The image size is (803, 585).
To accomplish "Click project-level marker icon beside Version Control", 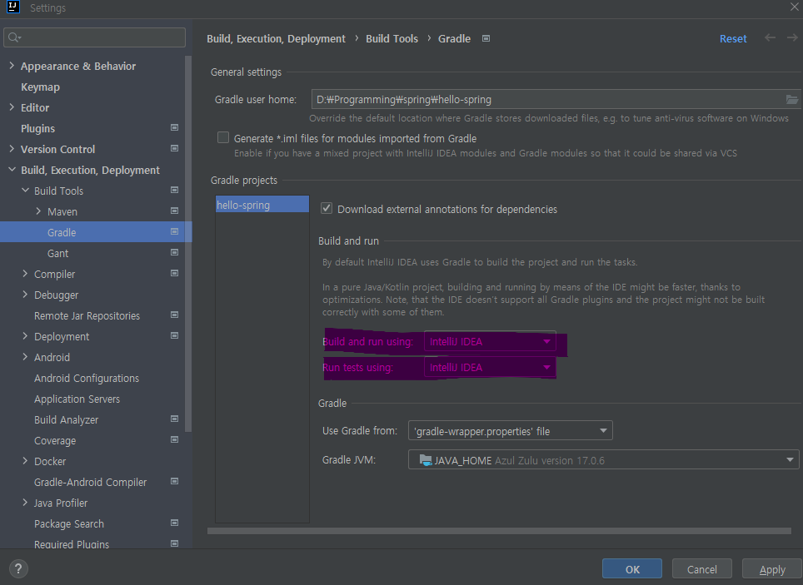I will [x=174, y=148].
